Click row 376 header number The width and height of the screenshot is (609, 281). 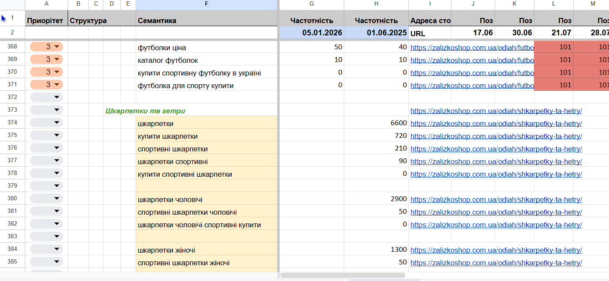pos(12,148)
